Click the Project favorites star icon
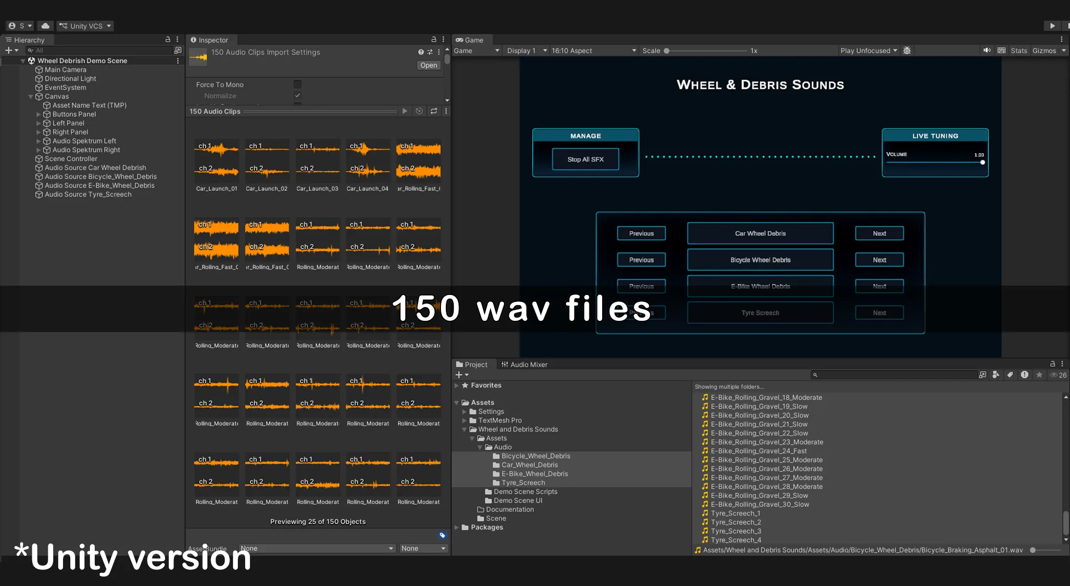The width and height of the screenshot is (1070, 586). coord(1039,375)
